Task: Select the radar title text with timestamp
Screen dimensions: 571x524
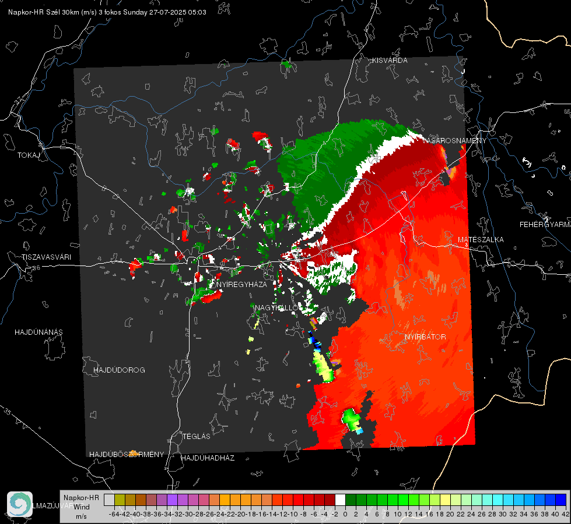Action: pyautogui.click(x=107, y=12)
